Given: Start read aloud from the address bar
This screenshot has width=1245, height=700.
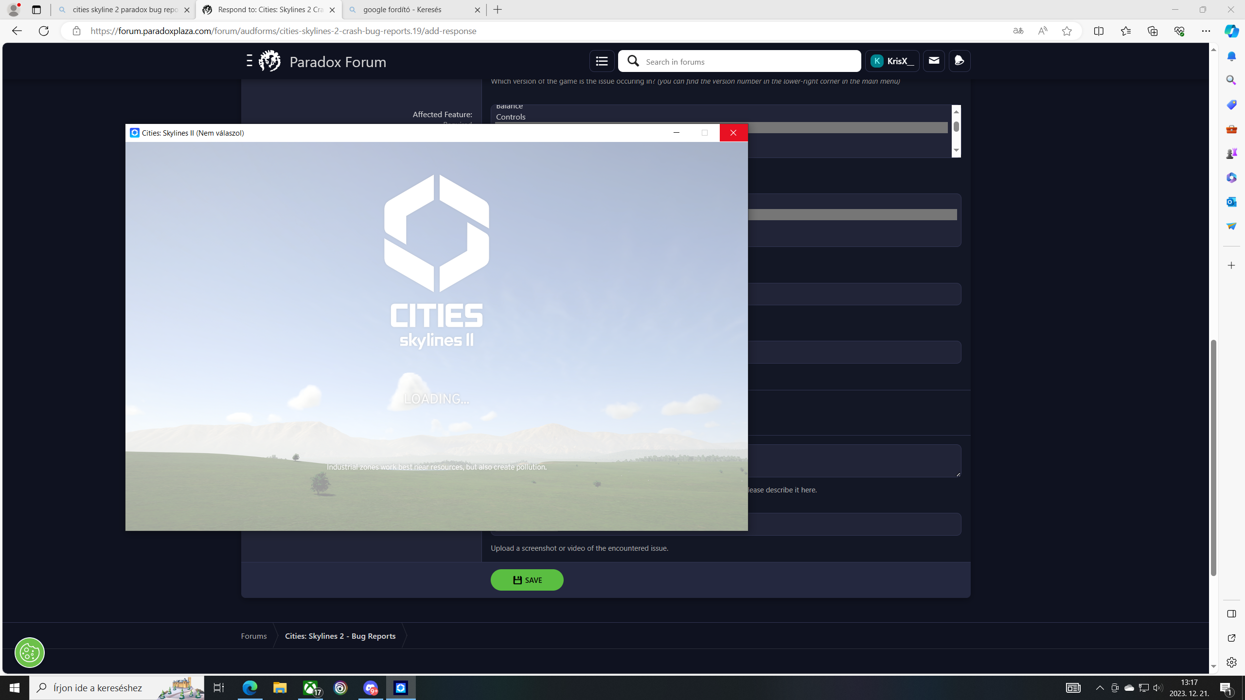Looking at the screenshot, I should [x=1043, y=31].
